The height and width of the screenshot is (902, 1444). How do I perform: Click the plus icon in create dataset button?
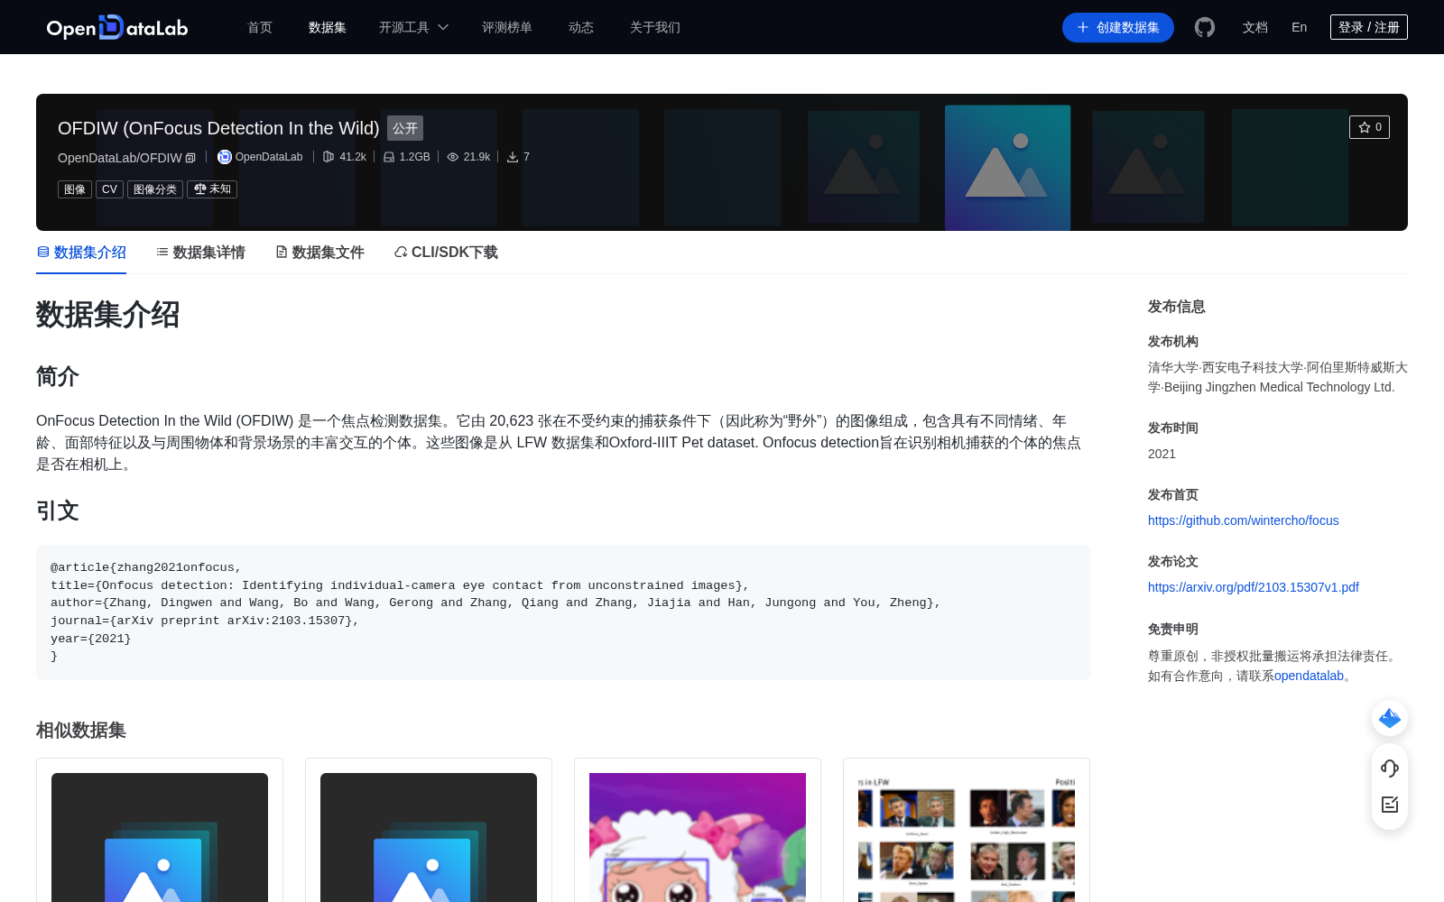pyautogui.click(x=1083, y=27)
